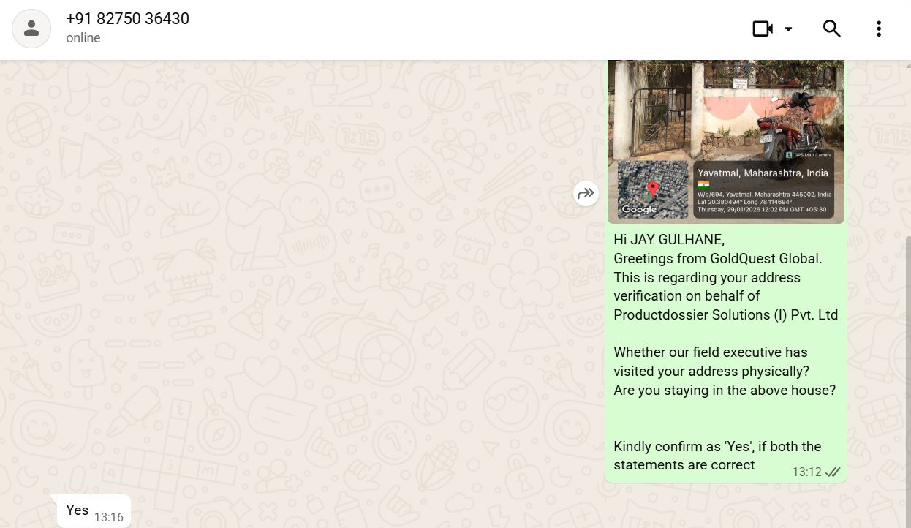Screen dimensions: 911x528
Task: Click the 13:12 timestamp on sent message
Action: pyautogui.click(x=807, y=472)
